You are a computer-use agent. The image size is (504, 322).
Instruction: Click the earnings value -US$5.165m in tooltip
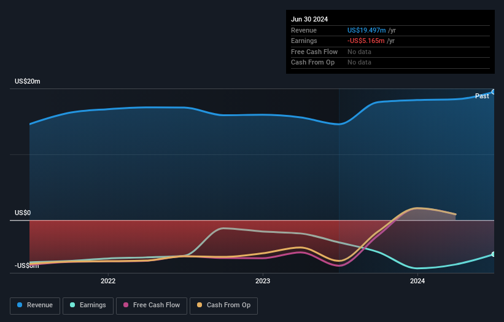click(366, 41)
